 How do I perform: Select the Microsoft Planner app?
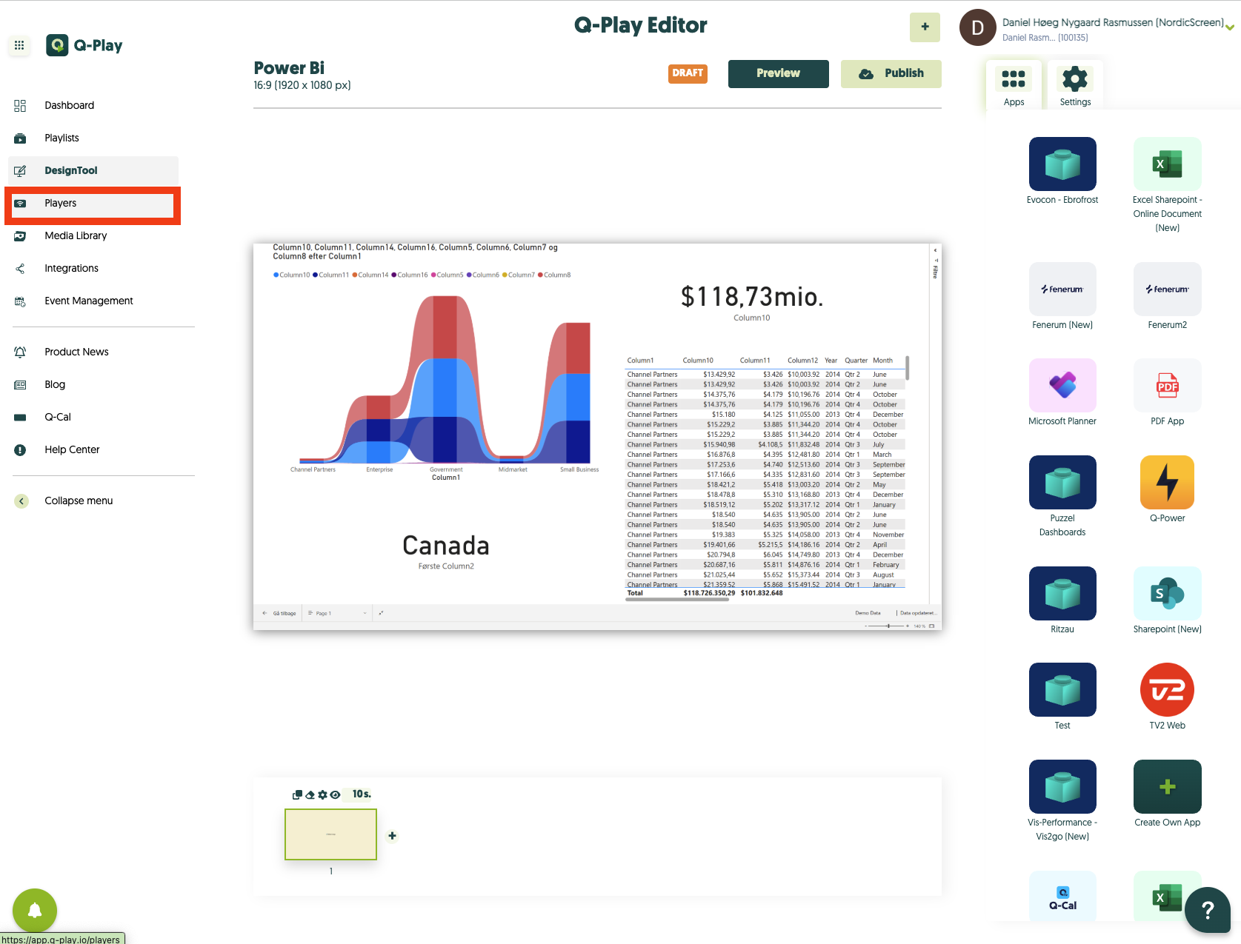1062,385
